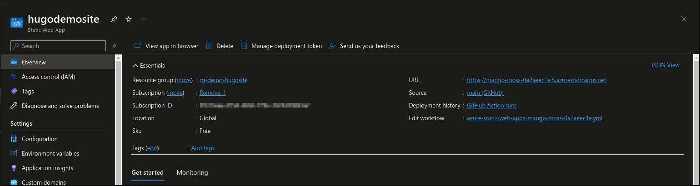Click the Overview sidebar icon
700x186 pixels.
(x=14, y=62)
